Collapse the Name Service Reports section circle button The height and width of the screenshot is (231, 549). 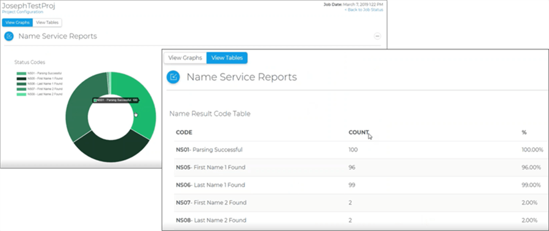pyautogui.click(x=377, y=36)
